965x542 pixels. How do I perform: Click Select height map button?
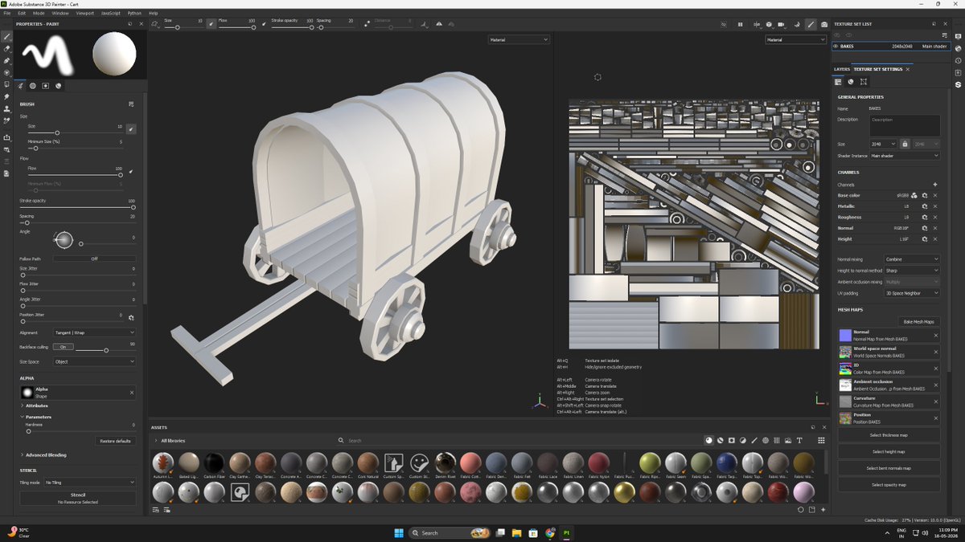click(x=889, y=451)
